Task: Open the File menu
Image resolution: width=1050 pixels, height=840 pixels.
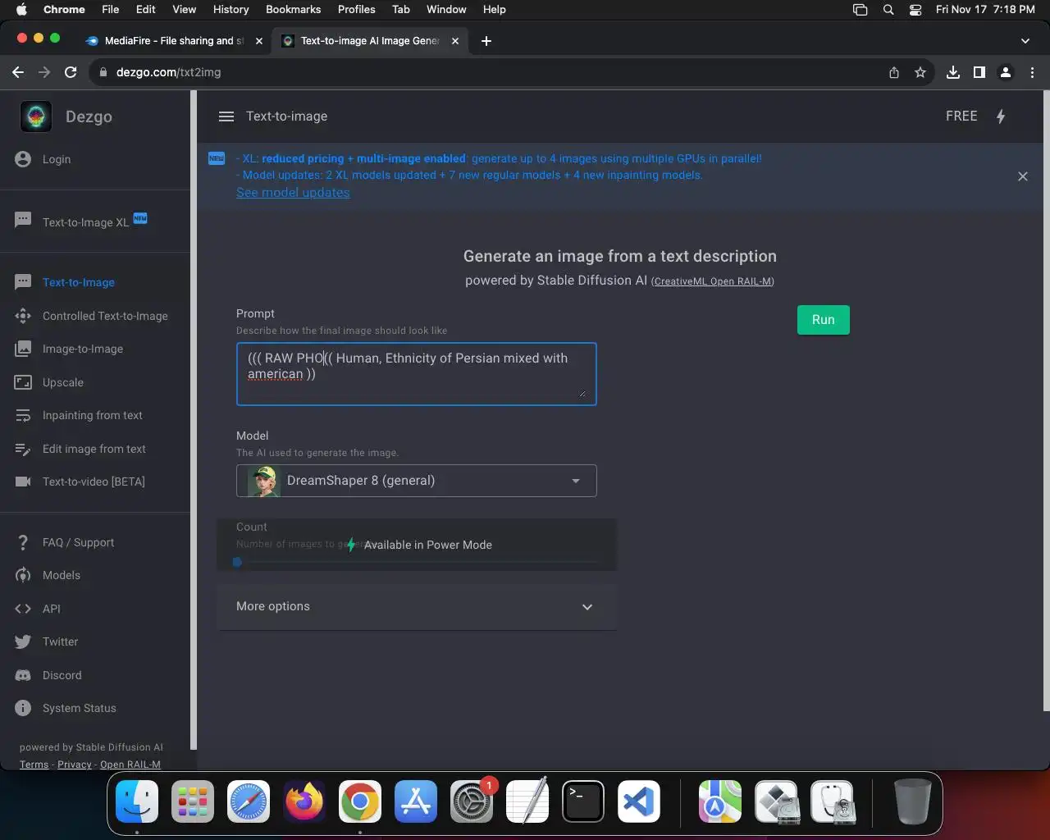Action: pos(111,9)
